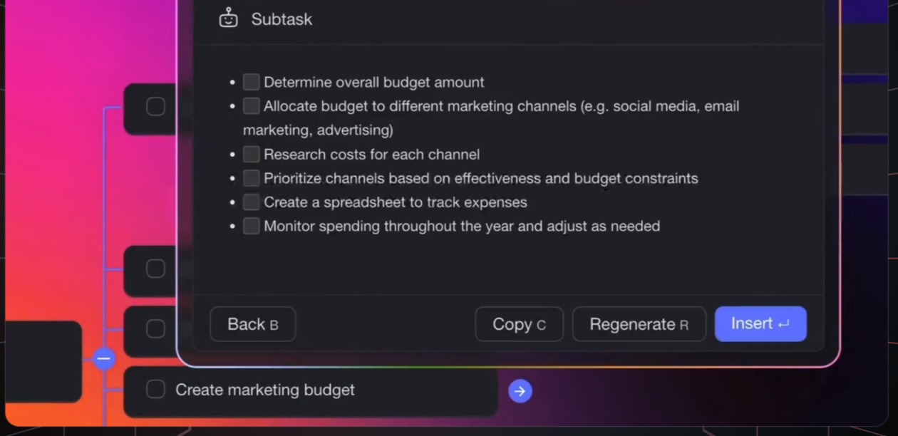The width and height of the screenshot is (898, 436).
Task: Click the robot AI icon beside Subtask
Action: [x=228, y=19]
